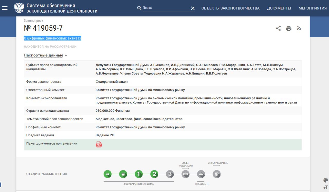Image resolution: width=329 pixels, height=192 pixels.
Task: Click ГОСУДАРСТВЕННАЯ ДУМА stage label
Action: pyautogui.click(x=139, y=184)
